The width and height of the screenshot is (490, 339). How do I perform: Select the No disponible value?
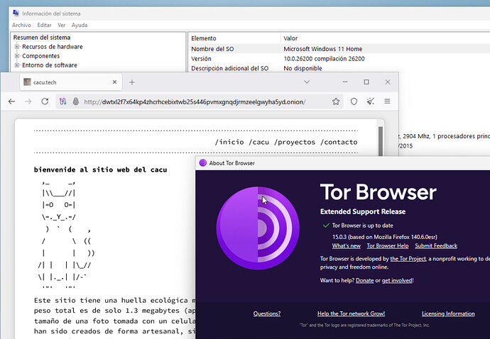pos(303,68)
